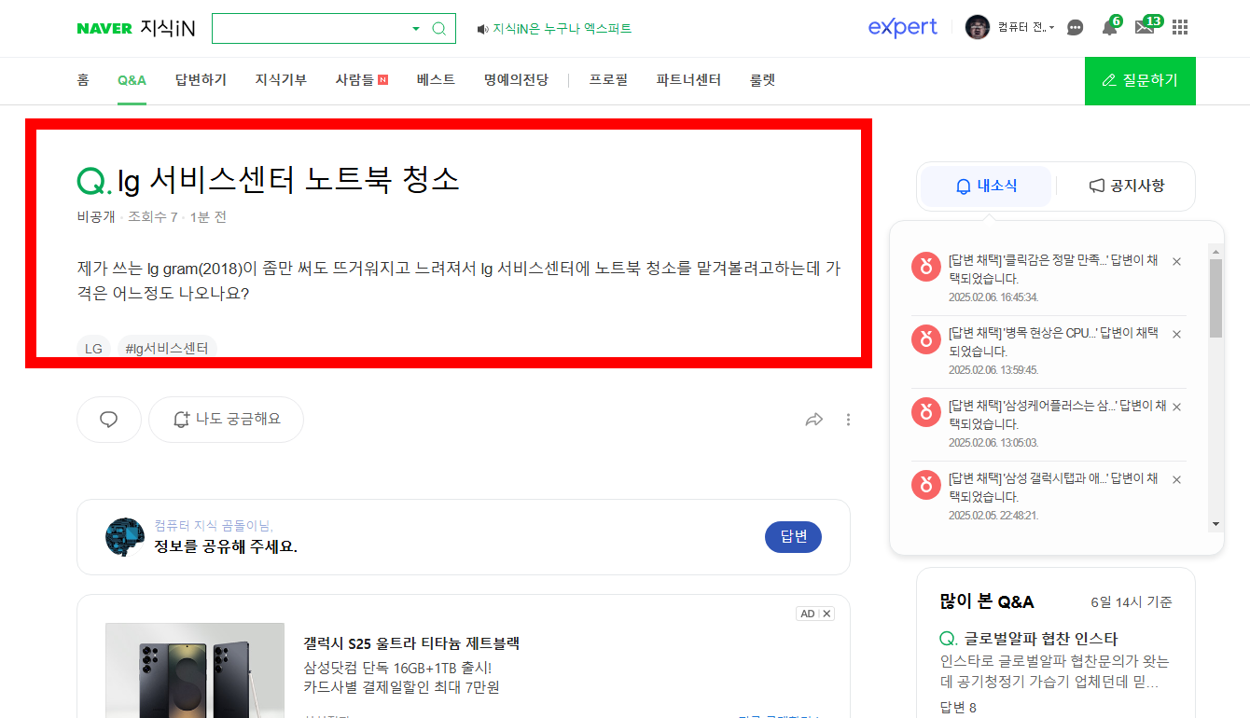
Task: Go to the 홈 tab
Action: (83, 80)
